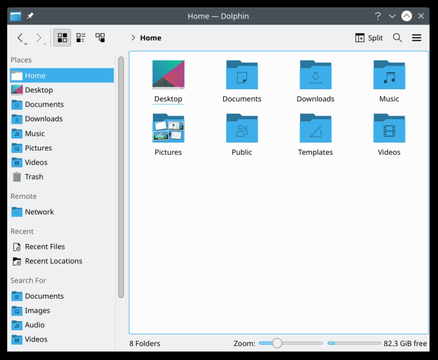Open Recent Files in sidebar
The width and height of the screenshot is (438, 360).
(x=44, y=247)
